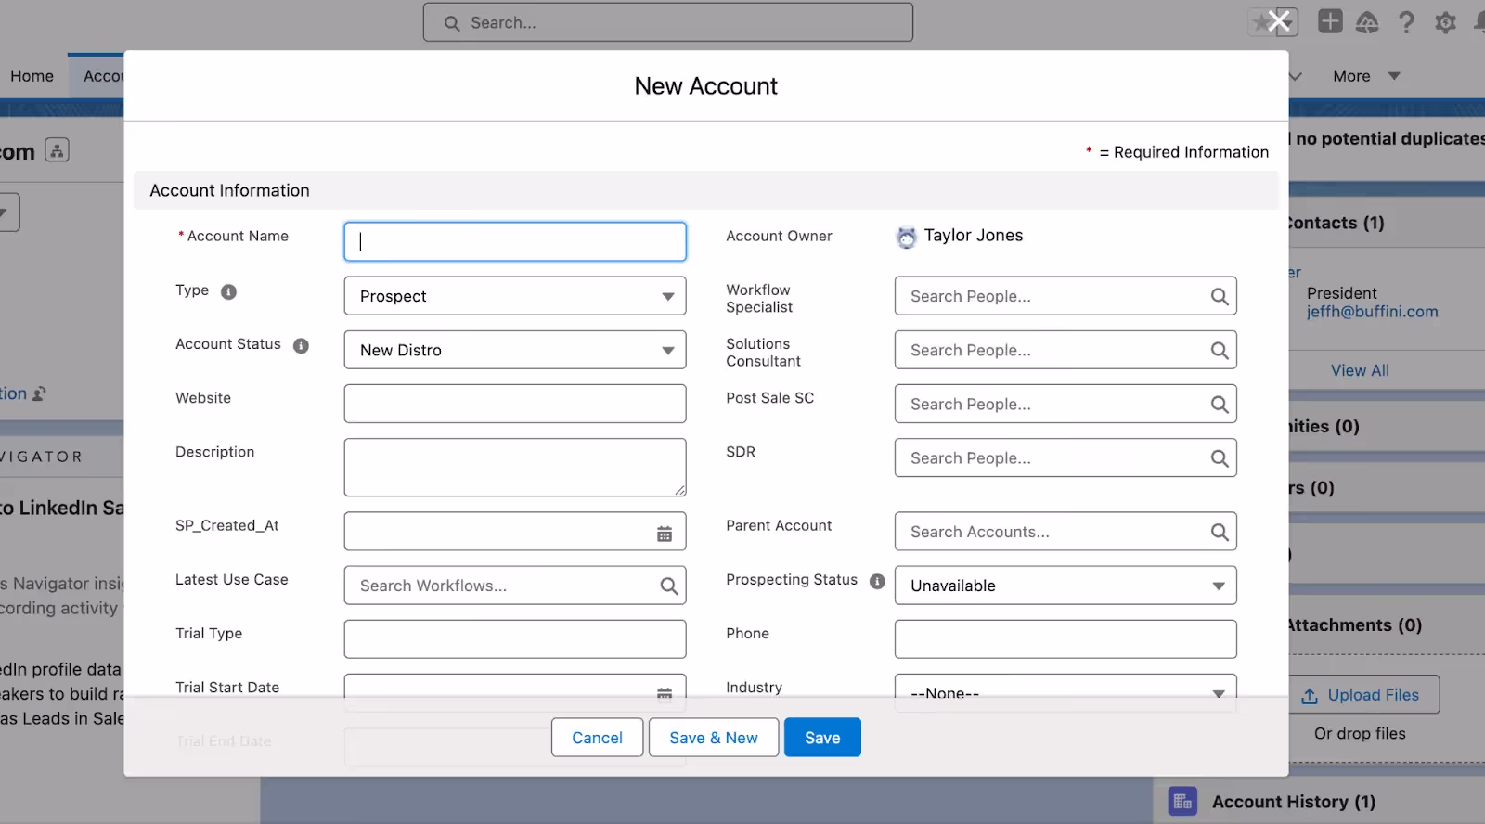Click the Post Sale SC search icon

[x=1220, y=405]
